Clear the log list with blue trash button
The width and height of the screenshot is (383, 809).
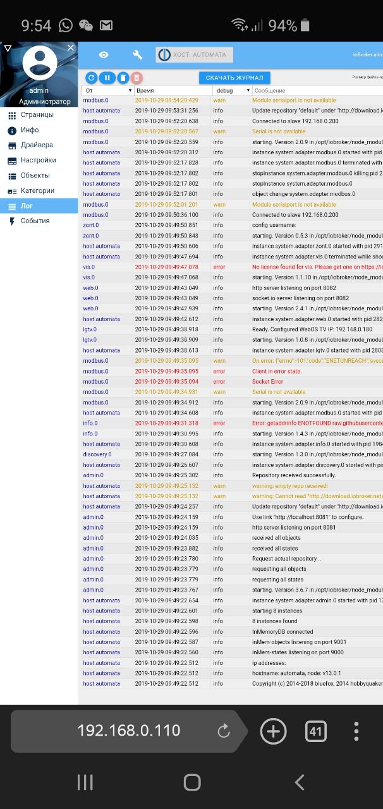coord(123,78)
